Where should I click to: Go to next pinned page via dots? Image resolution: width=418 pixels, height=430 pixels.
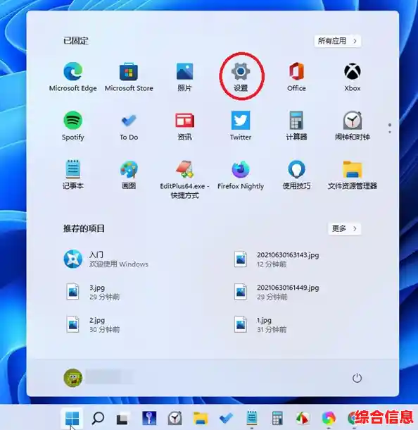[x=390, y=133]
